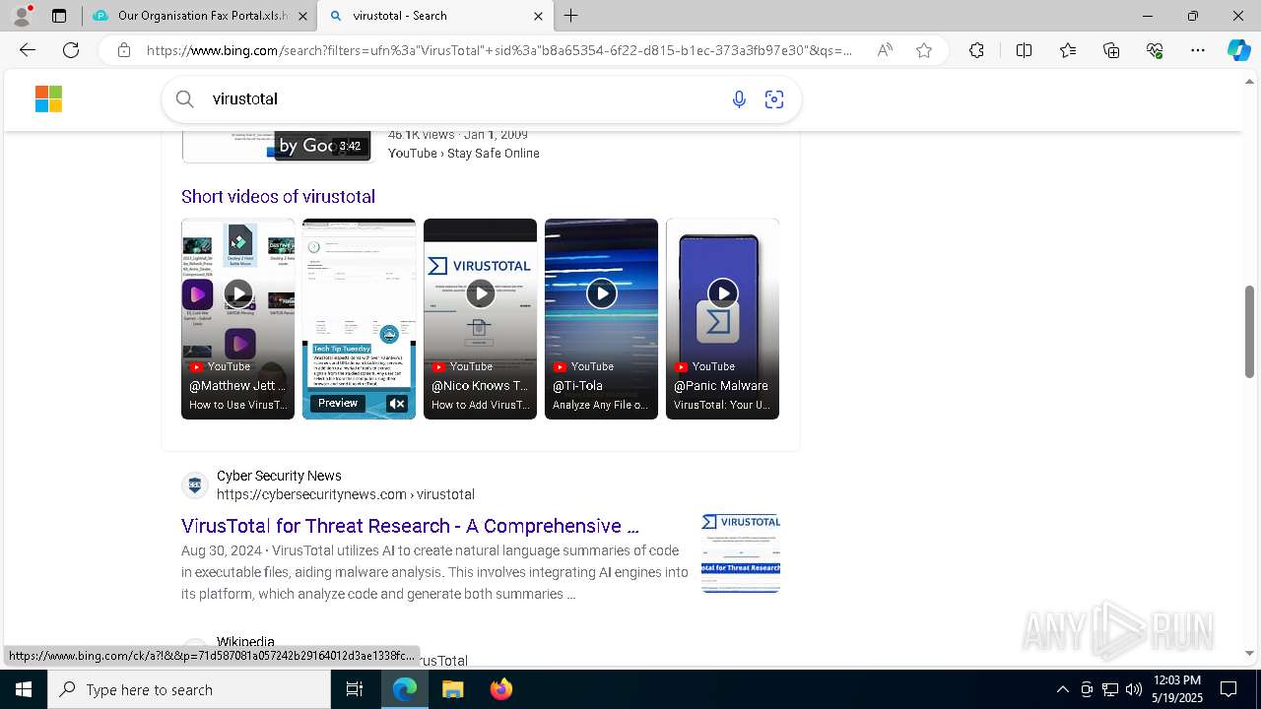Unmute the preview video speaker icon

(397, 404)
